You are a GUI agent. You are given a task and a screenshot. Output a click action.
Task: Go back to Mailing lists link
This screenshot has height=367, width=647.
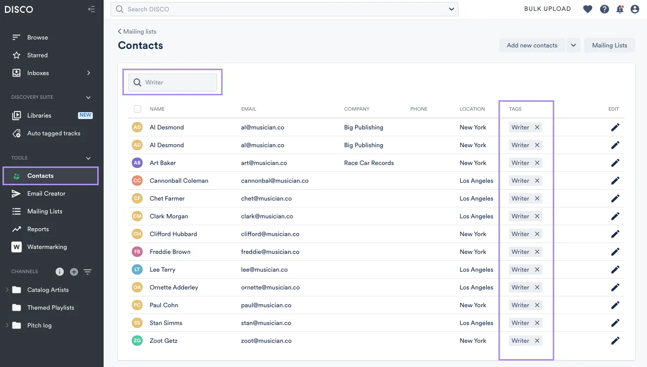[x=137, y=32]
